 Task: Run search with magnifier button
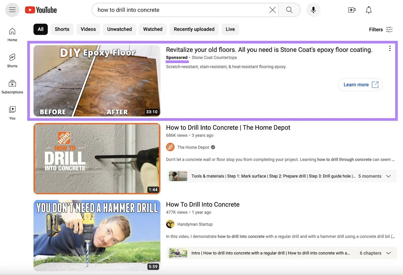click(x=289, y=10)
